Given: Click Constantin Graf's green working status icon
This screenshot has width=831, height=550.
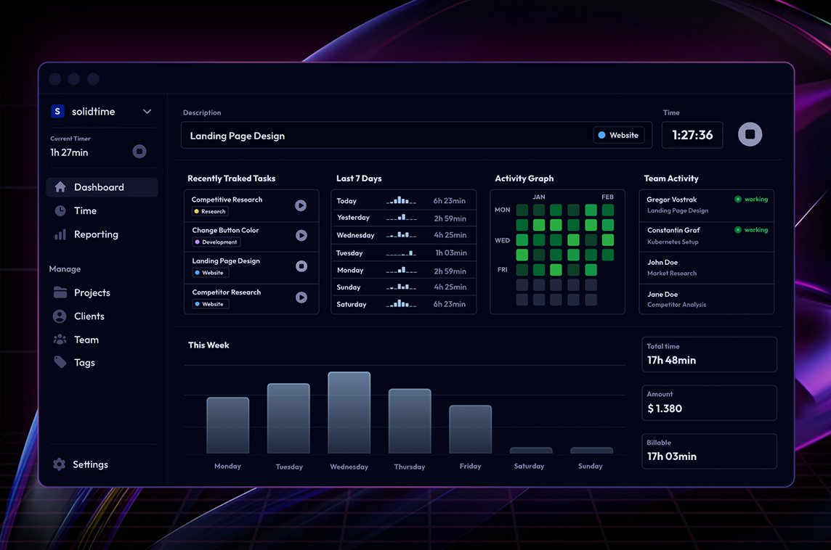Looking at the screenshot, I should (x=738, y=230).
